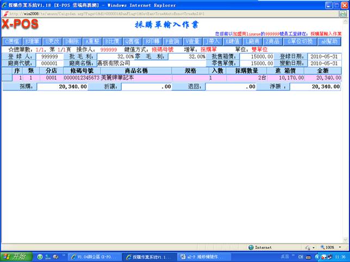Click the C開檔 toolbar button
Viewport: 350px width, 262px height.
12,41
